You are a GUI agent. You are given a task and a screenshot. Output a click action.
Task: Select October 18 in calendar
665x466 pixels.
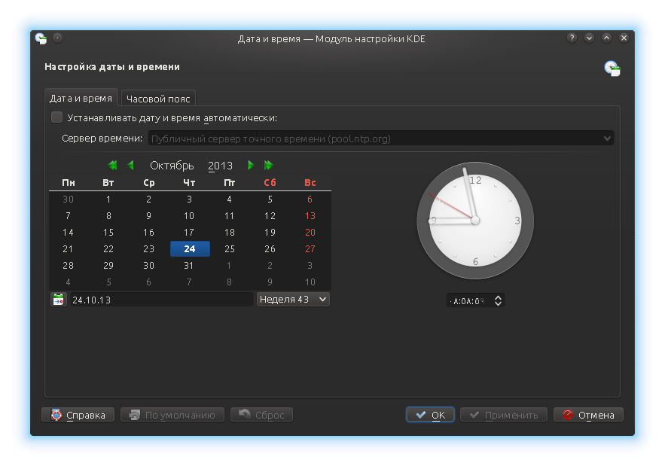230,233
